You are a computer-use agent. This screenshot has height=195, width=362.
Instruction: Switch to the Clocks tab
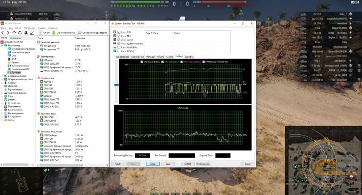170,57
